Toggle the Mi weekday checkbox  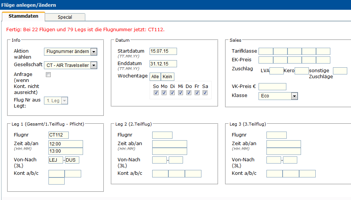(181, 93)
